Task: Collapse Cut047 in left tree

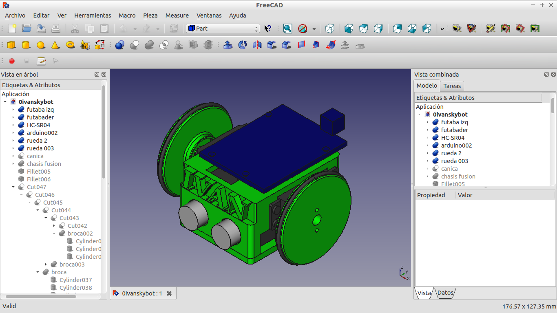Action: click(13, 187)
